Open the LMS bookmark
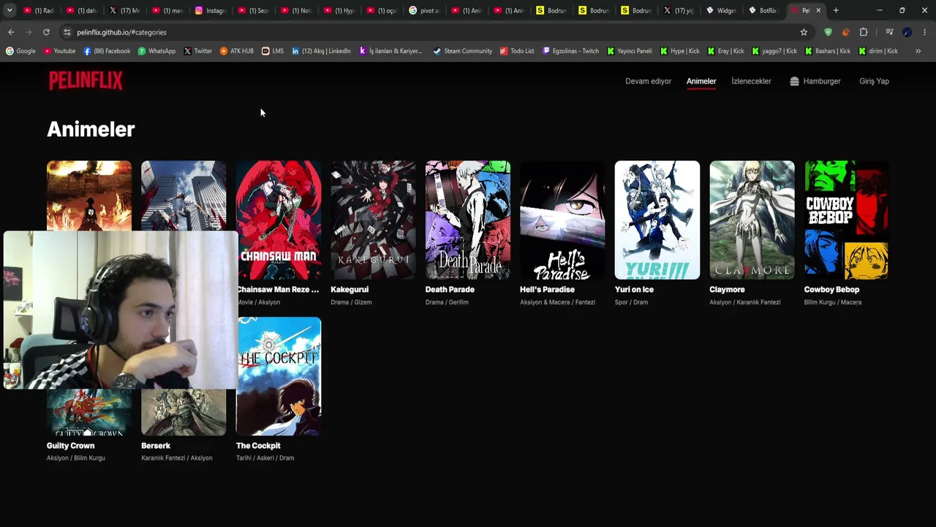Screen dimensions: 936x527 pos(273,51)
